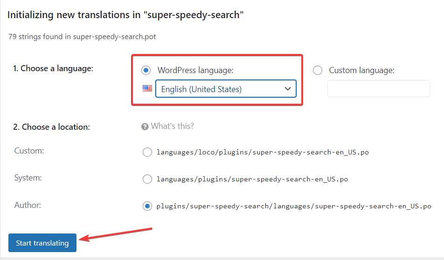Screen dimensions: 444x260
Task: Click the System location label
Action: click(x=28, y=178)
